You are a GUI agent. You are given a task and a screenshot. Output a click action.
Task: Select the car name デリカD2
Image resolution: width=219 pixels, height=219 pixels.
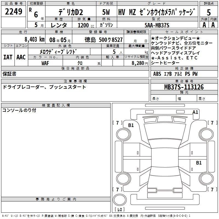tap(71, 12)
